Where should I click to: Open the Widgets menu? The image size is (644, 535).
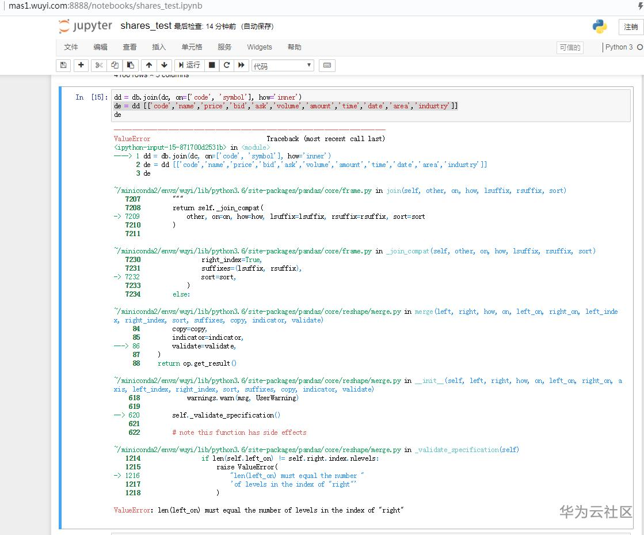tap(260, 47)
